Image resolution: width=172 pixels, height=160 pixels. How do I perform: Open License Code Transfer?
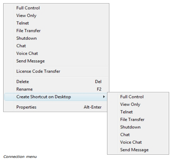(x=56, y=71)
